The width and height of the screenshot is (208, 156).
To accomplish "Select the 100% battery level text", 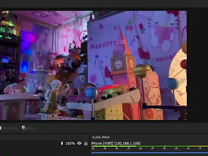I will coord(70,143).
